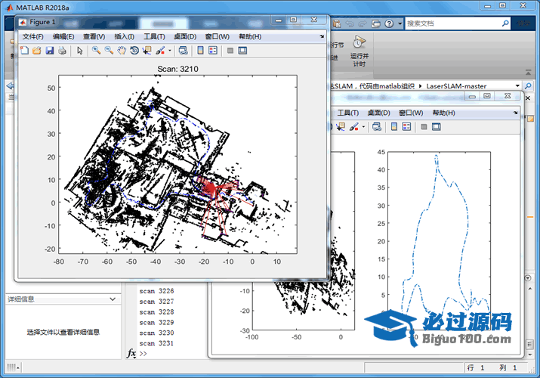Click dock arrow in second figure menu bar
This screenshot has width=540, height=378.
[516, 113]
